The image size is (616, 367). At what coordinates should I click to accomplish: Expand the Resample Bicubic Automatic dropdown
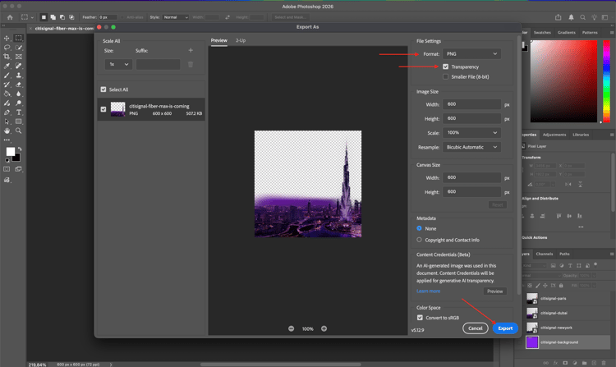tap(471, 147)
